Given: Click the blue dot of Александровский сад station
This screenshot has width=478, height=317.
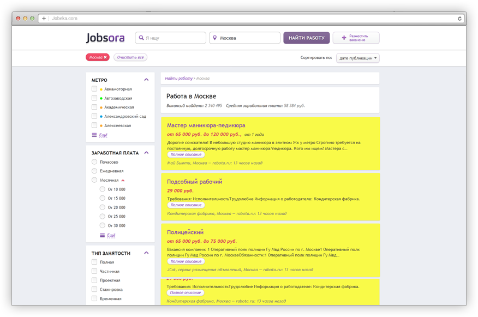Looking at the screenshot, I should click(x=101, y=116).
